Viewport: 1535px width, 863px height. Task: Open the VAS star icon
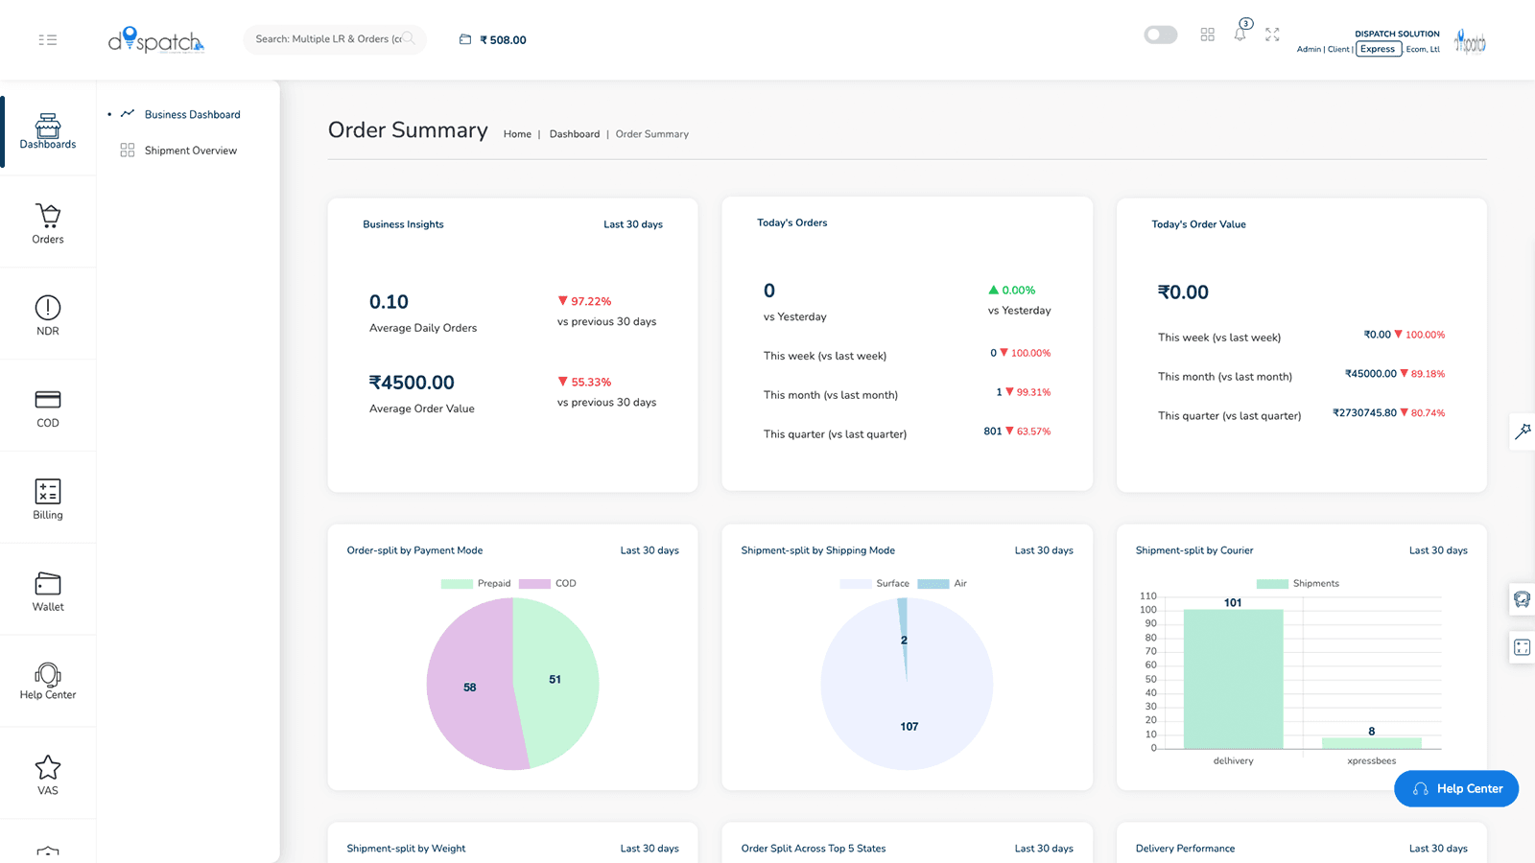pos(48,767)
